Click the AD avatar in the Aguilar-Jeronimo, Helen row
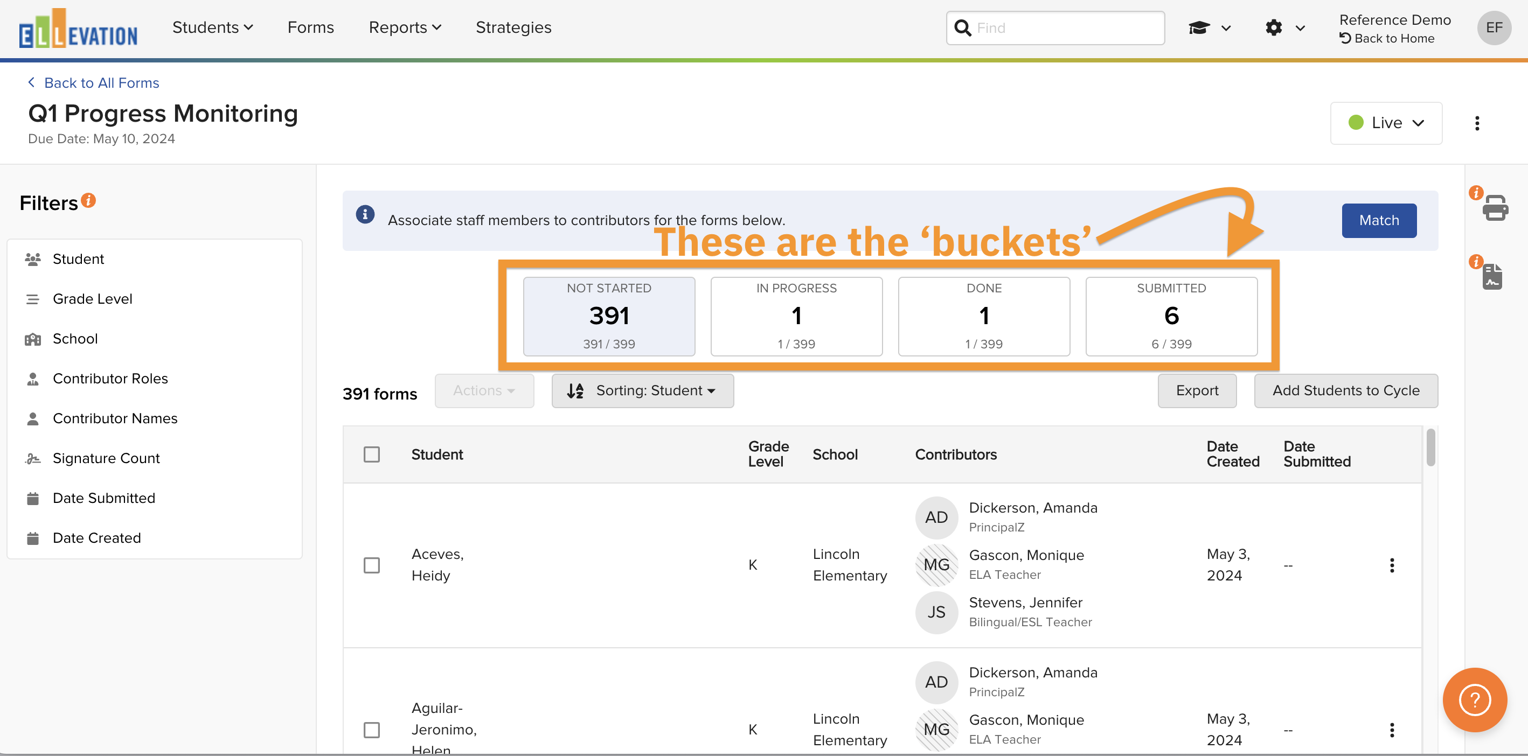The image size is (1528, 756). tap(936, 682)
